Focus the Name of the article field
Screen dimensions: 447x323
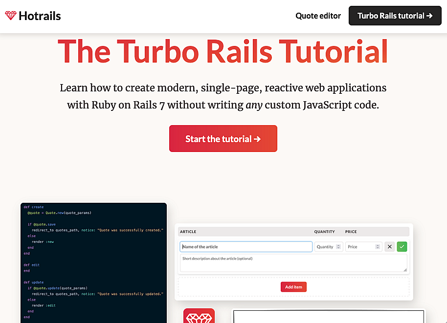(x=246, y=247)
